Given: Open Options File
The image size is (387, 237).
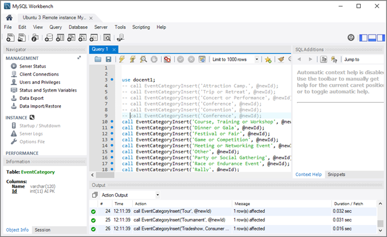Looking at the screenshot, I should point(32,142).
